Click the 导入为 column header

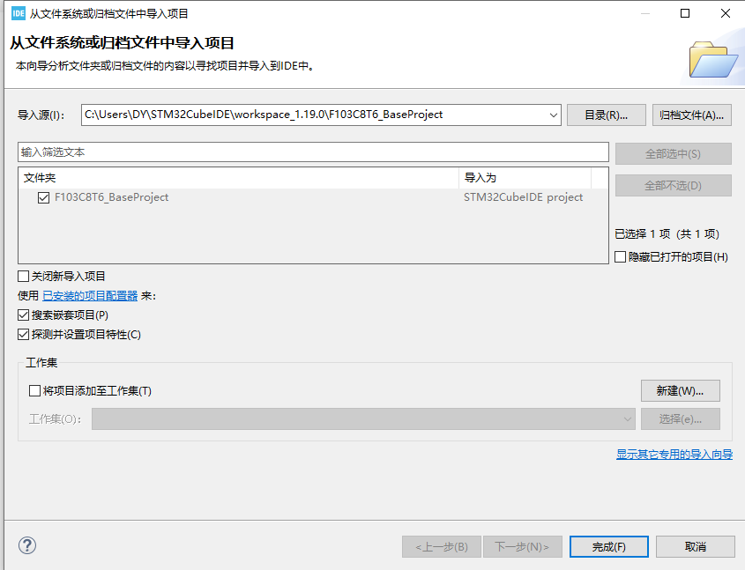click(525, 178)
